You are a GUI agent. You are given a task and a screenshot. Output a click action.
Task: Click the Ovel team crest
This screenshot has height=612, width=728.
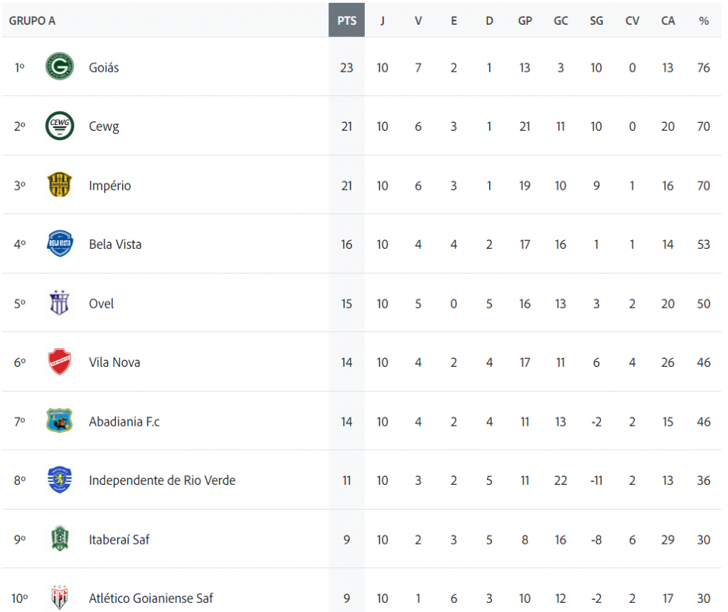tap(60, 304)
